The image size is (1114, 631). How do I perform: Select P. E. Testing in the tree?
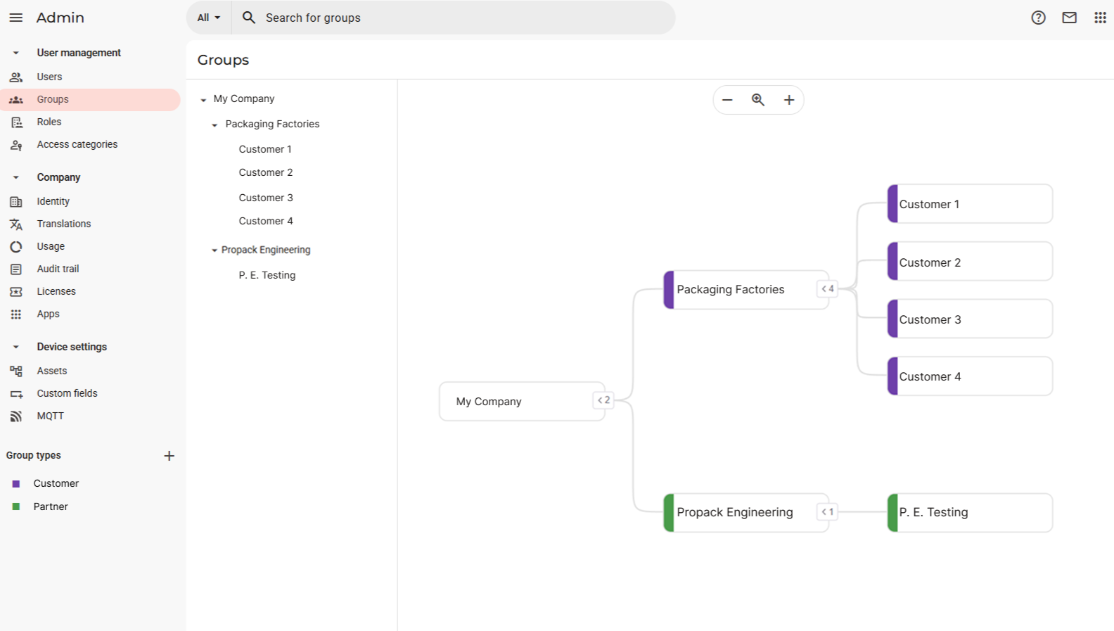(267, 275)
